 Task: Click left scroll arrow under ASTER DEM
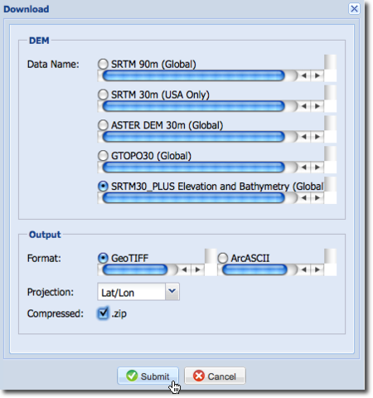pos(304,137)
